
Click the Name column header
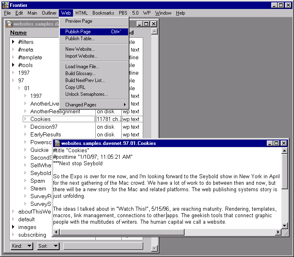(18, 32)
